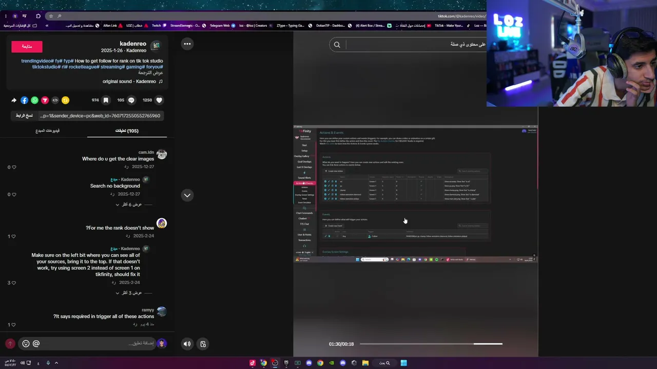Expand the bookmarks overflow chevron
The image size is (657, 369).
pos(47,25)
